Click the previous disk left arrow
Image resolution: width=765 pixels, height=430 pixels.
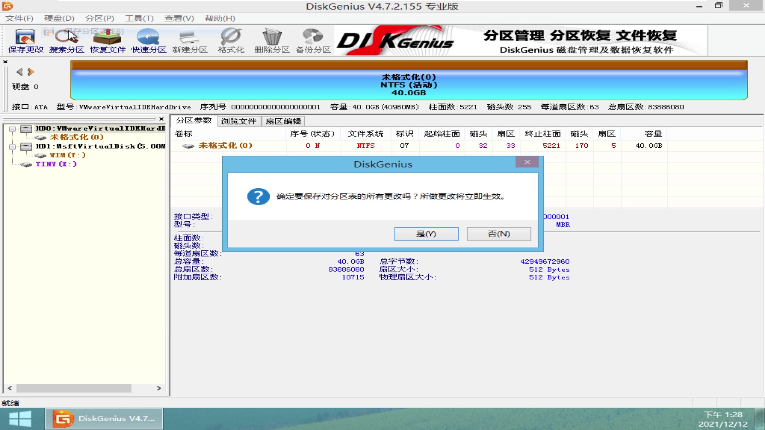click(x=19, y=72)
